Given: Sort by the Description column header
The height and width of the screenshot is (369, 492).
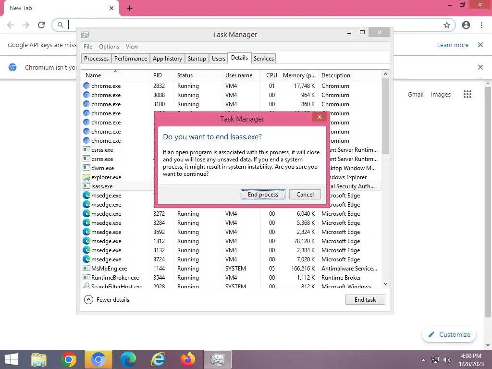Looking at the screenshot, I should click(350, 75).
